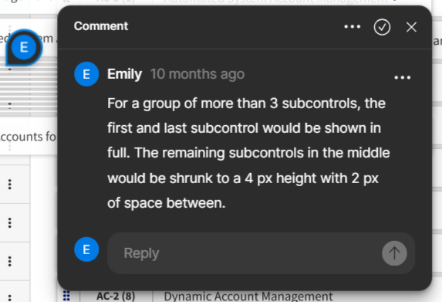Screen dimensions: 442x302
Task: Close the Comment popup
Action: (x=411, y=27)
